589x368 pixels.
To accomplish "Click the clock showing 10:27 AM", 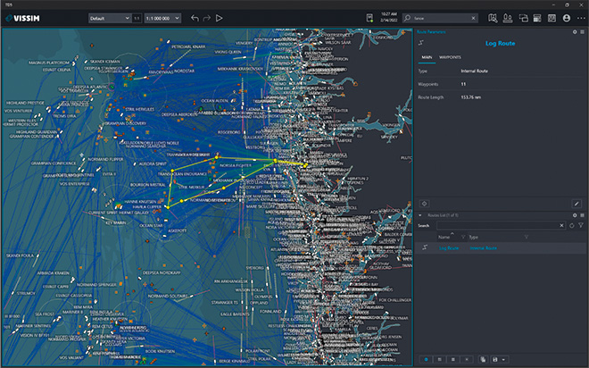I will click(x=389, y=14).
